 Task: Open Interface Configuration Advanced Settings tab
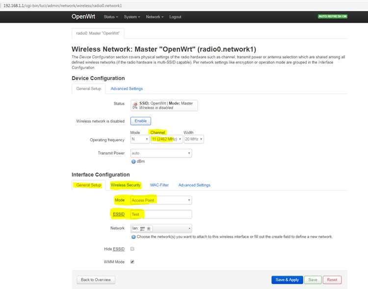click(194, 185)
